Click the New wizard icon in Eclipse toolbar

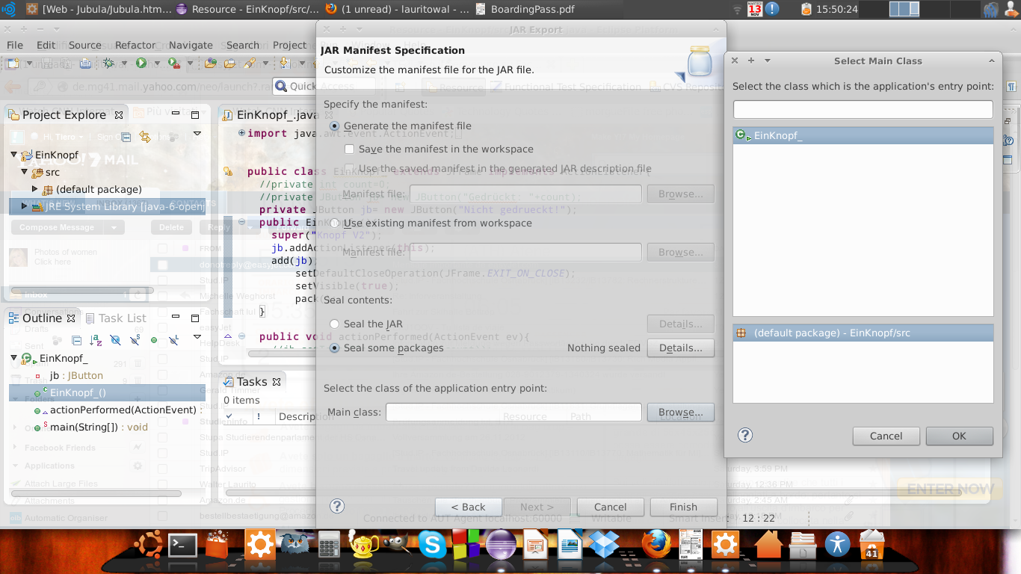[13, 63]
